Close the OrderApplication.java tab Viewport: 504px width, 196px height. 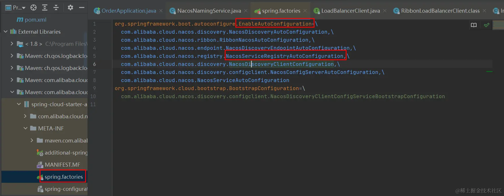[161, 11]
